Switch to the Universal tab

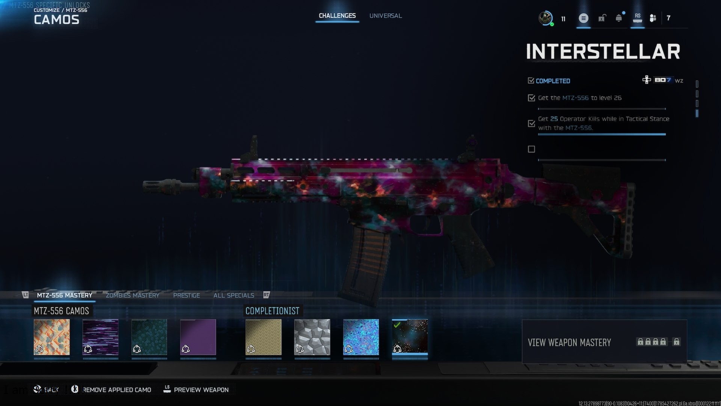(x=386, y=16)
